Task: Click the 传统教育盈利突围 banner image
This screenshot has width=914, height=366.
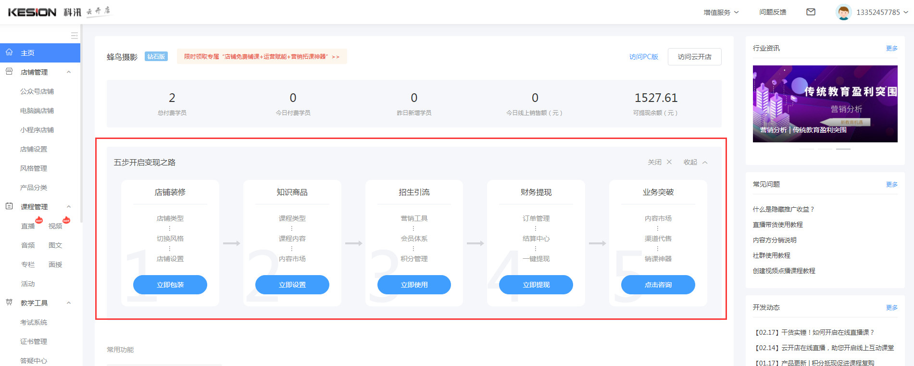Action: point(825,104)
